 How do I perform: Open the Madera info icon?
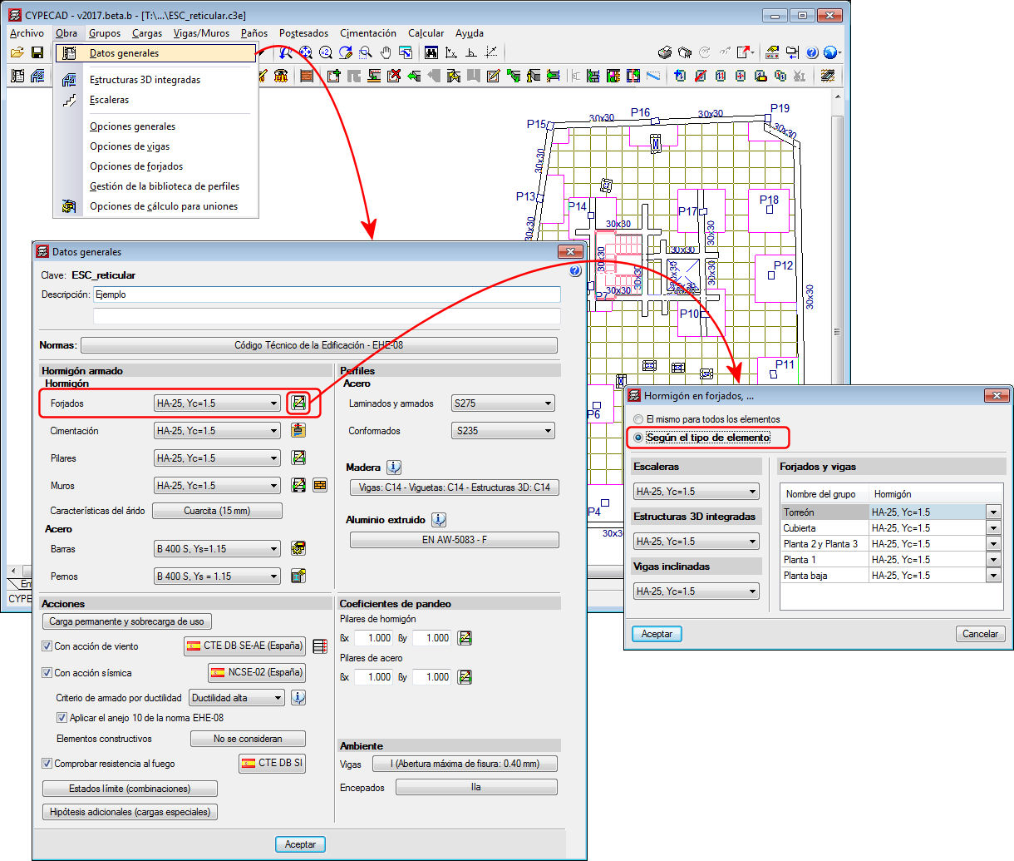pyautogui.click(x=394, y=468)
